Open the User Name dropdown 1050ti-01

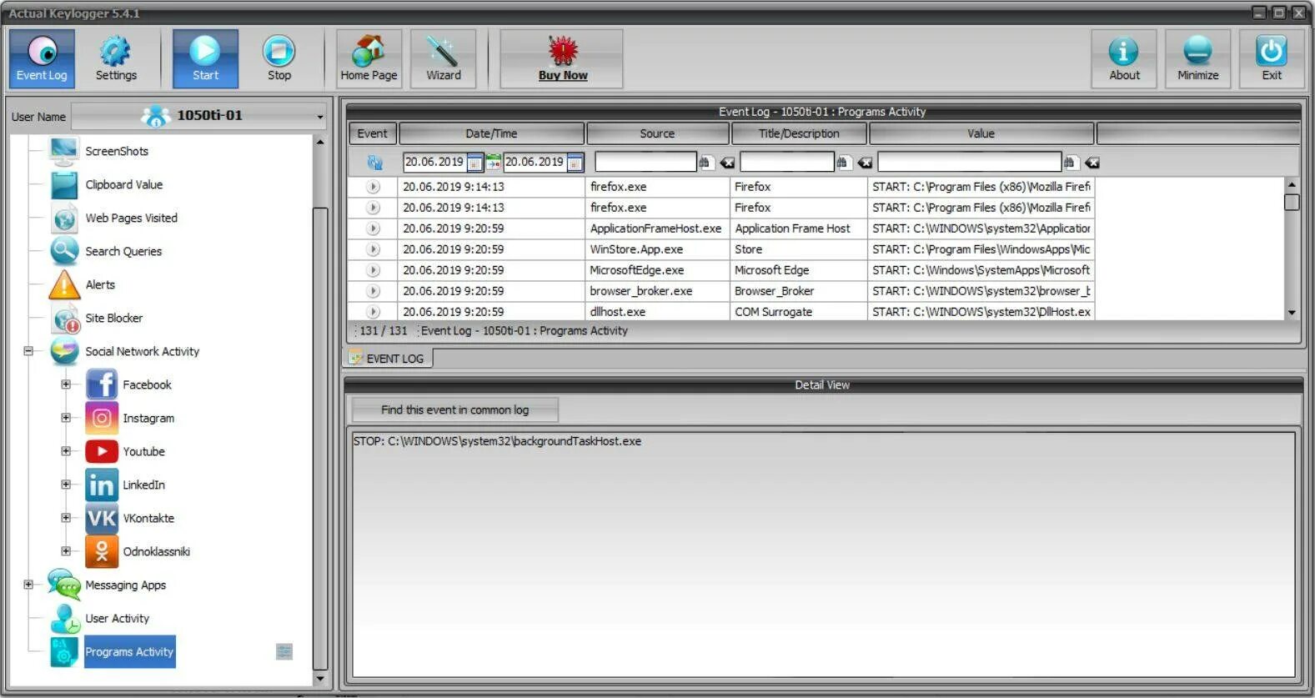pyautogui.click(x=199, y=116)
